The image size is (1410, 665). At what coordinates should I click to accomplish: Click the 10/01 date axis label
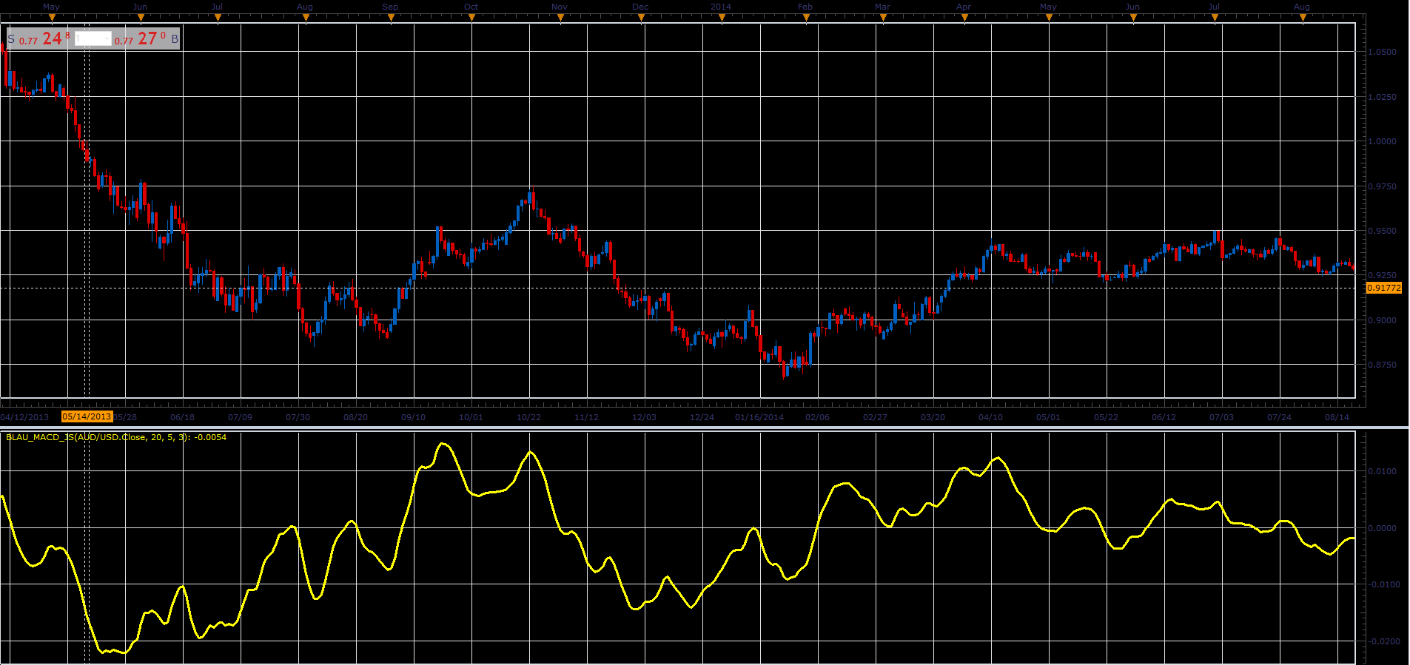point(471,417)
